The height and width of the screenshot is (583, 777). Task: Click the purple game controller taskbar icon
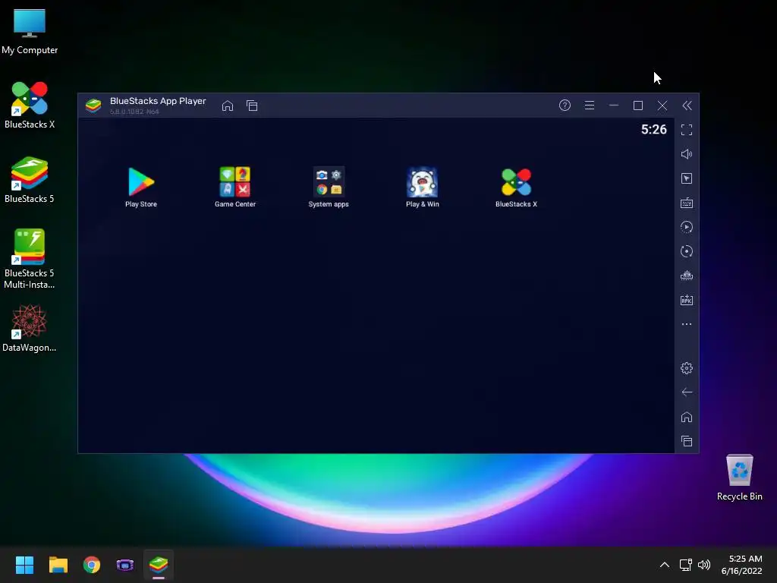pos(125,565)
